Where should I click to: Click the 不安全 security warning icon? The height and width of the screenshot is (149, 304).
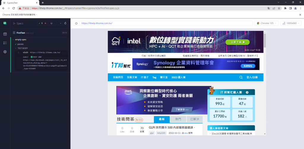(20, 8)
